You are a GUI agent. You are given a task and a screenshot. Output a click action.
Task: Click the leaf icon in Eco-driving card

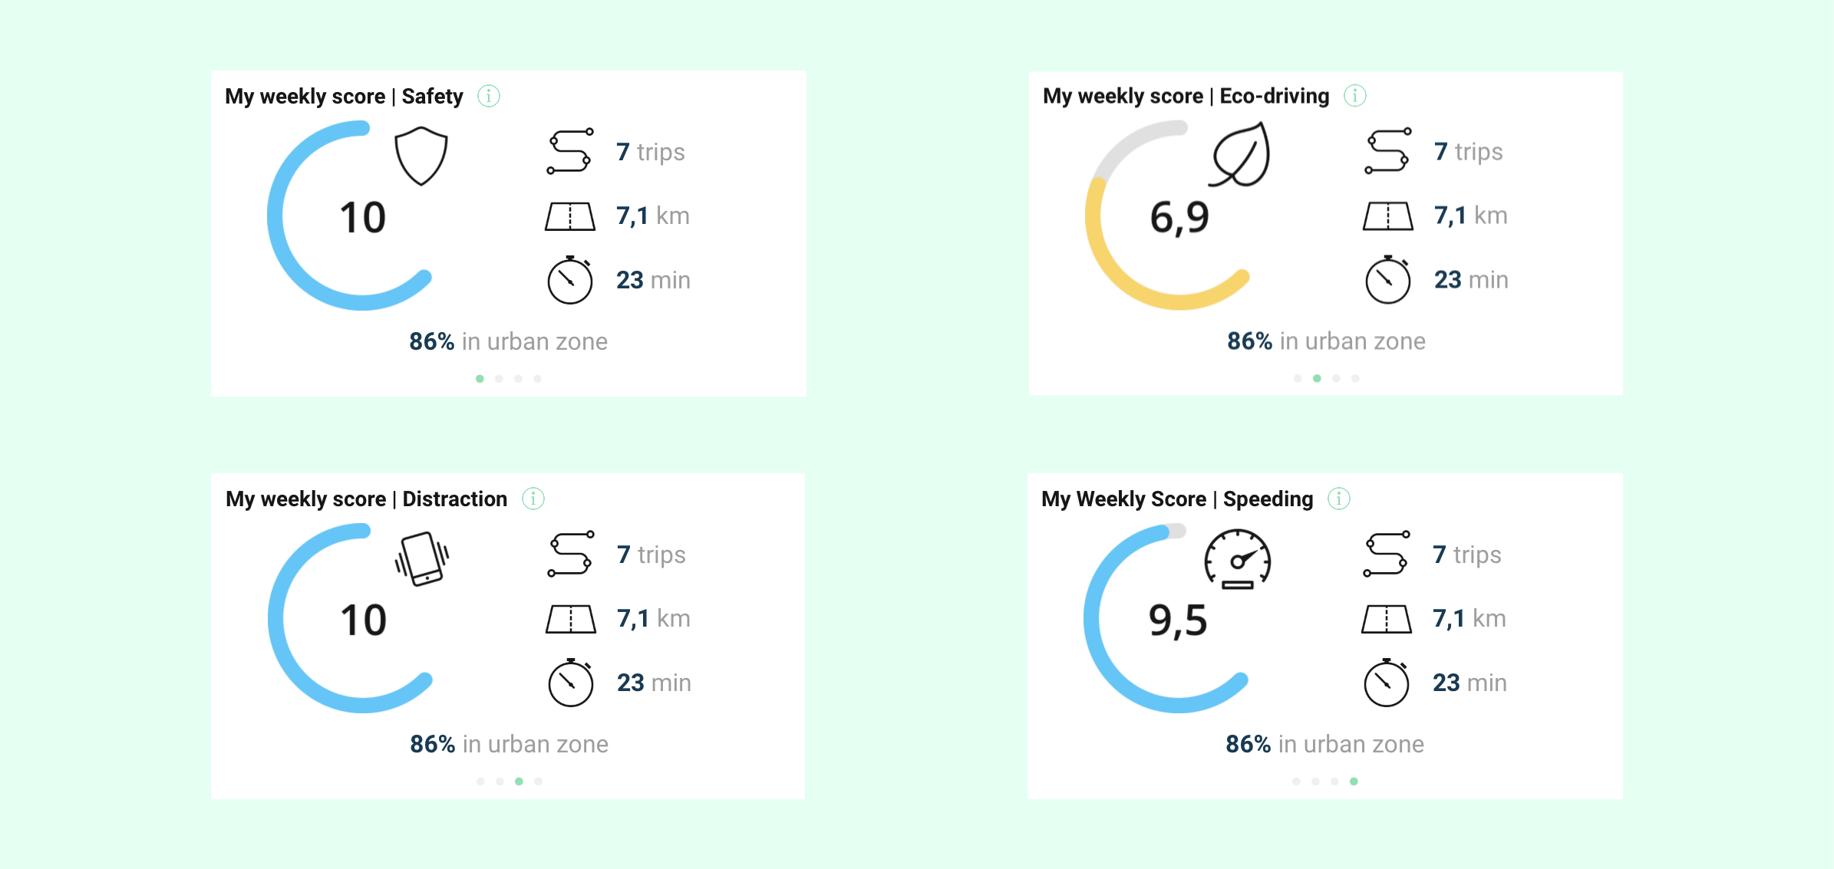tap(1240, 155)
